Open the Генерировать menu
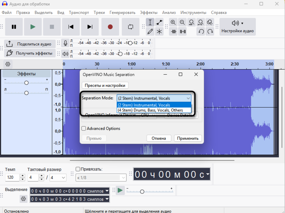Viewport: 285px width, 213px height. [122, 13]
